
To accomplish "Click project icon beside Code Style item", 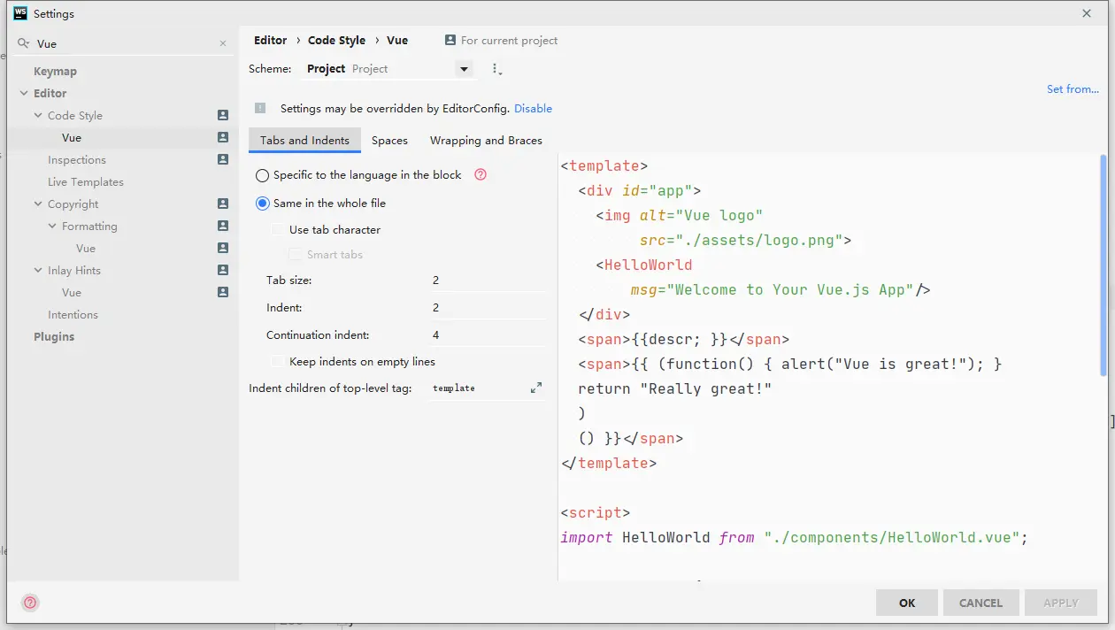I will click(223, 116).
